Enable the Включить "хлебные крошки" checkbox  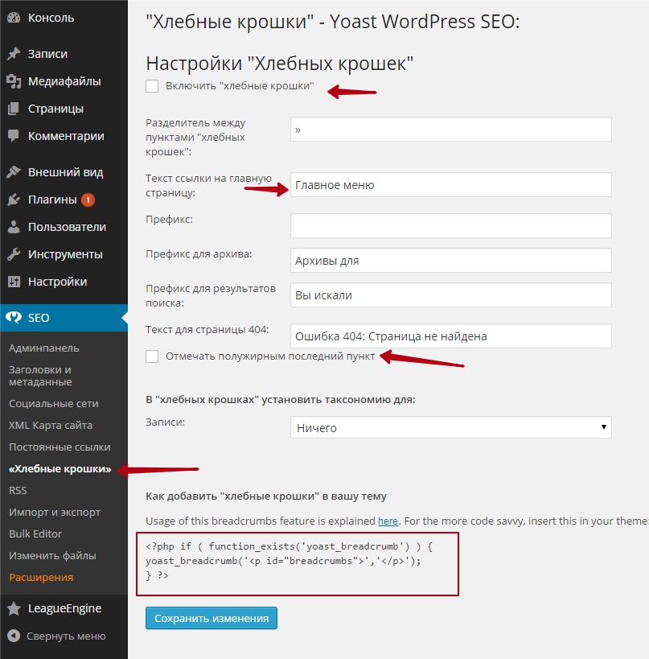152,86
